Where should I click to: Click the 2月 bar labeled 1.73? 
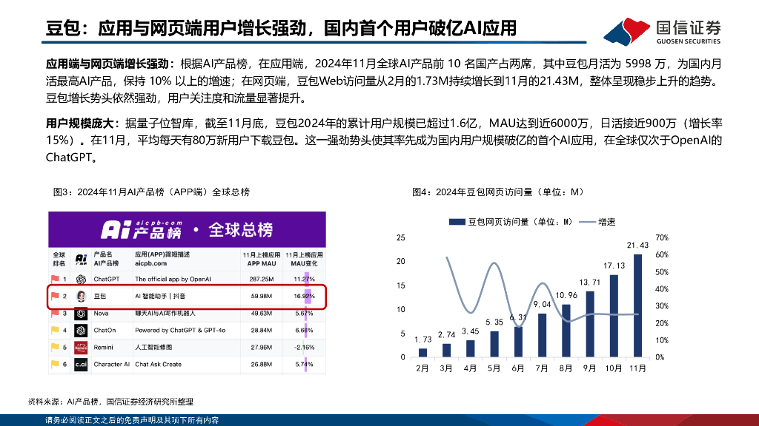coord(422,353)
